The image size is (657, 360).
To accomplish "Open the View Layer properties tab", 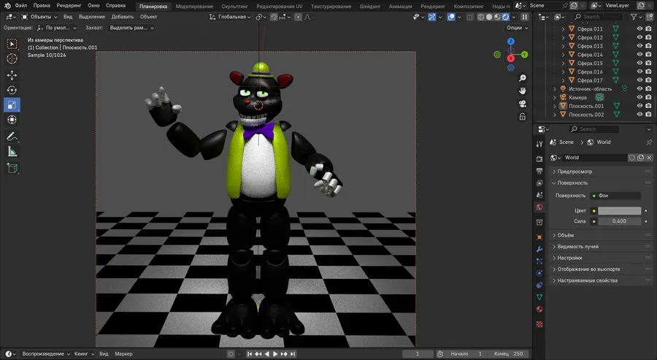I will click(x=539, y=183).
